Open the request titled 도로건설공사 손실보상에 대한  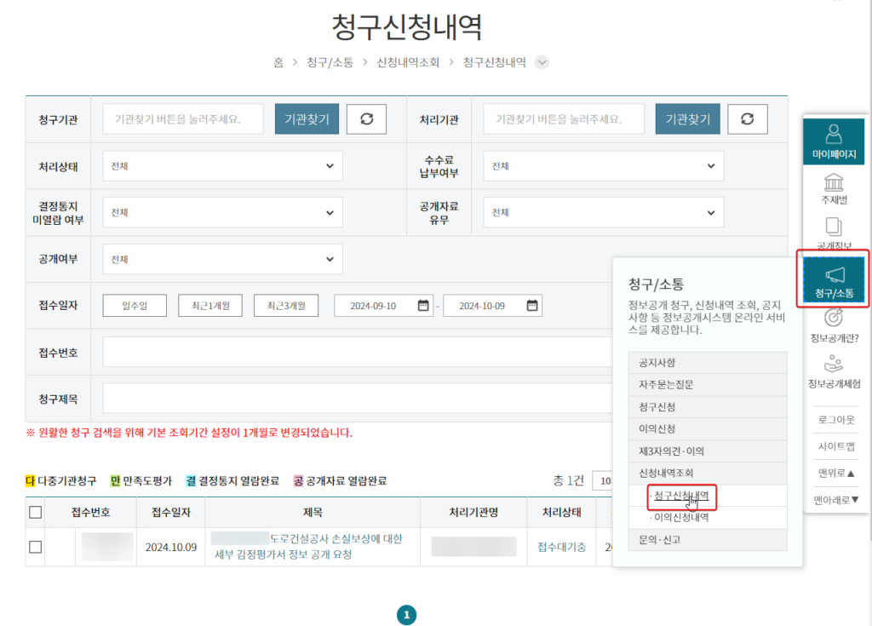(308, 547)
